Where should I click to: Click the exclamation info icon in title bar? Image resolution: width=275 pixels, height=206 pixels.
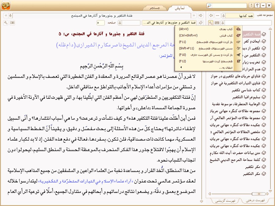(251, 5)
